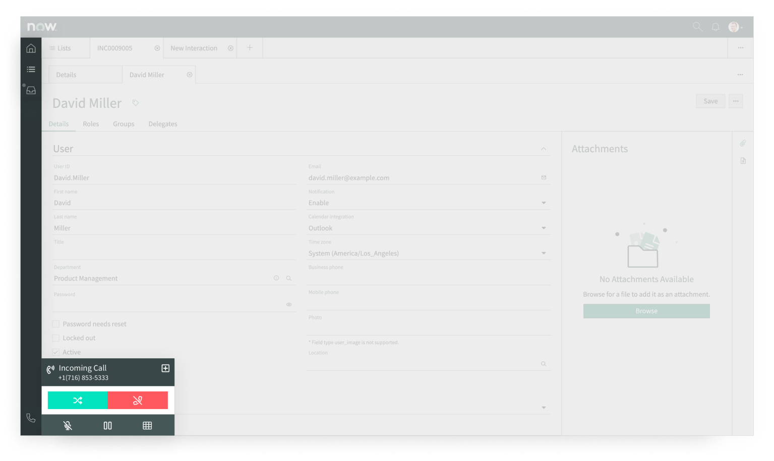
Task: Select the Groups tab
Action: coord(124,124)
